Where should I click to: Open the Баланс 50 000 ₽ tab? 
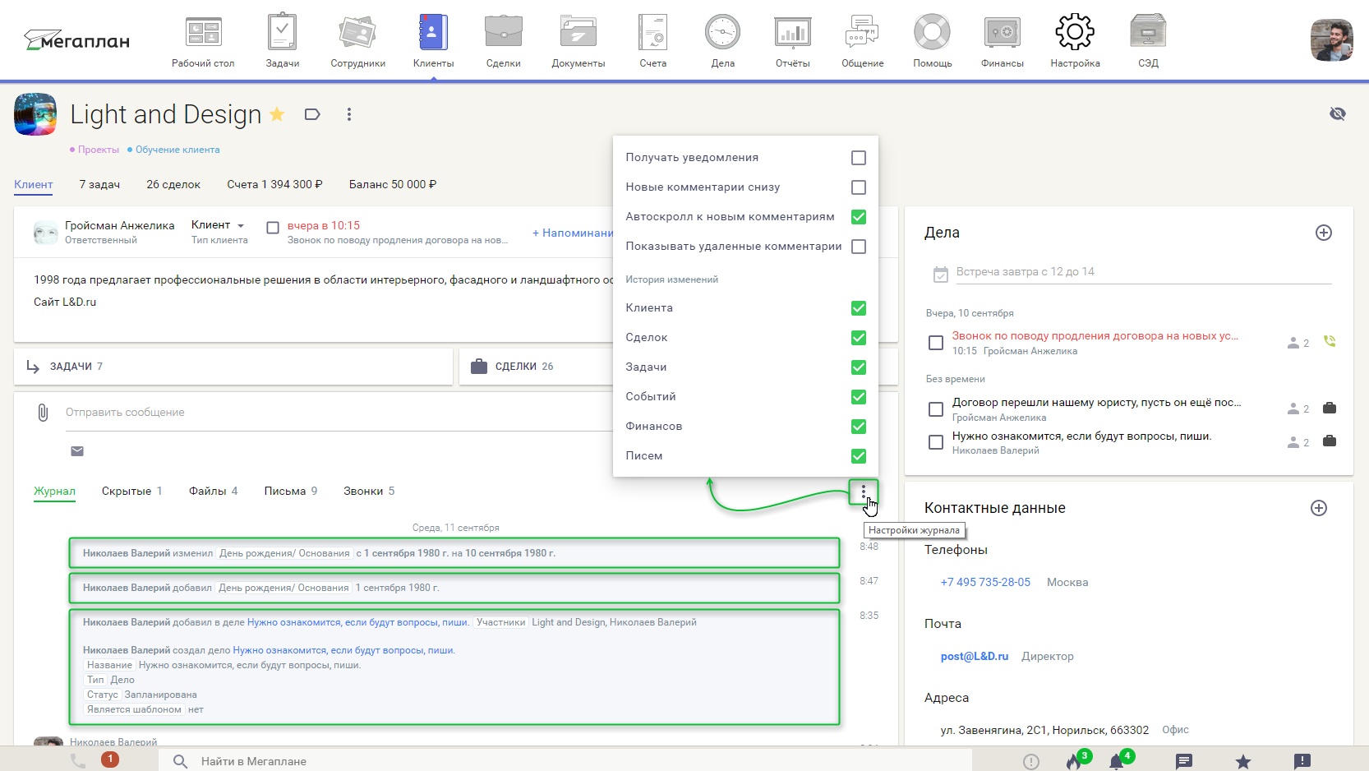pyautogui.click(x=393, y=184)
